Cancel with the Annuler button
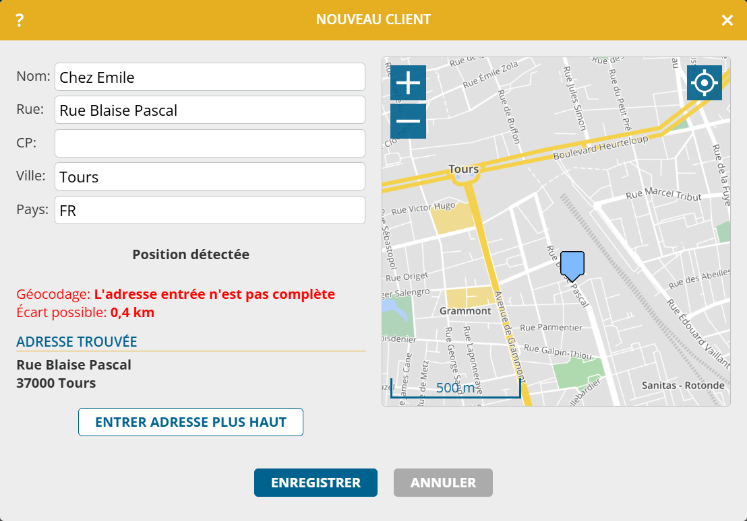Screen dimensions: 747x521 [x=443, y=483]
